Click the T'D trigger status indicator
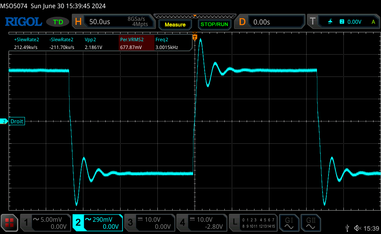This screenshot has width=381, height=234. click(x=58, y=22)
